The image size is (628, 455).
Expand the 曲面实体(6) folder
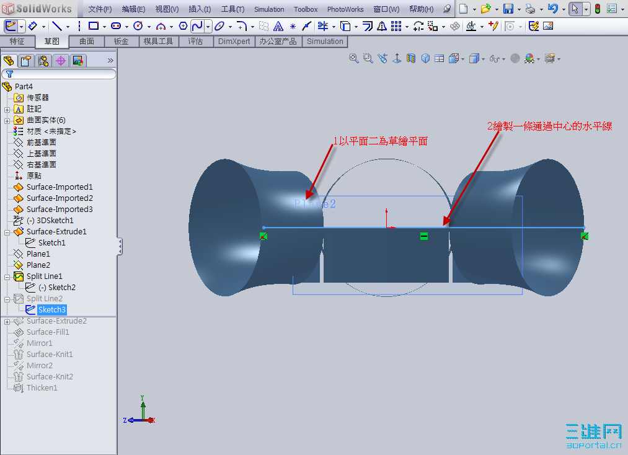[7, 120]
